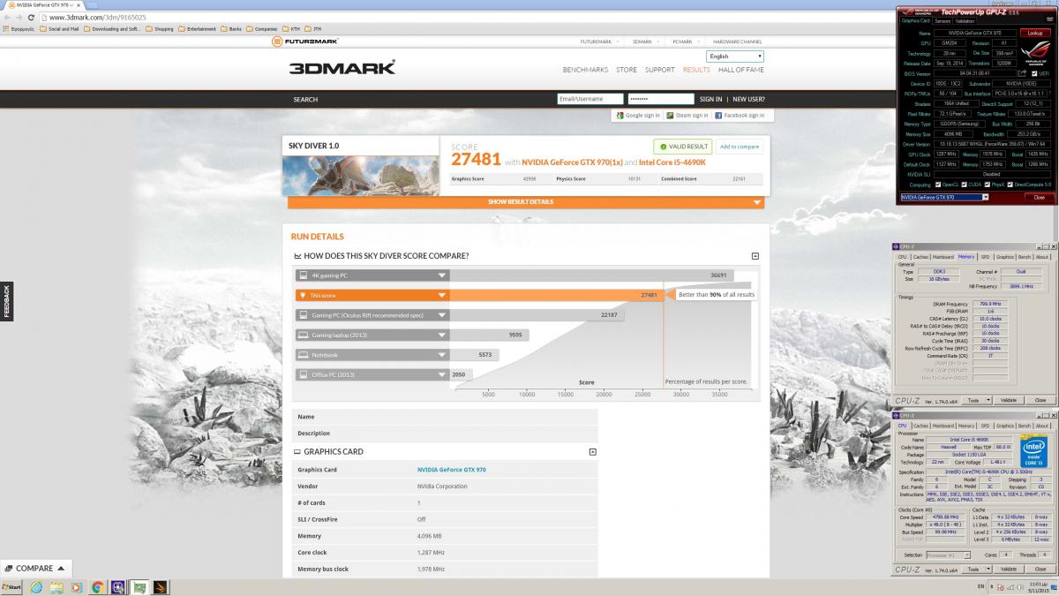Viewport: 1059px width, 596px height.
Task: Launch Windows Media Player from the taskbar
Action: coord(77,587)
